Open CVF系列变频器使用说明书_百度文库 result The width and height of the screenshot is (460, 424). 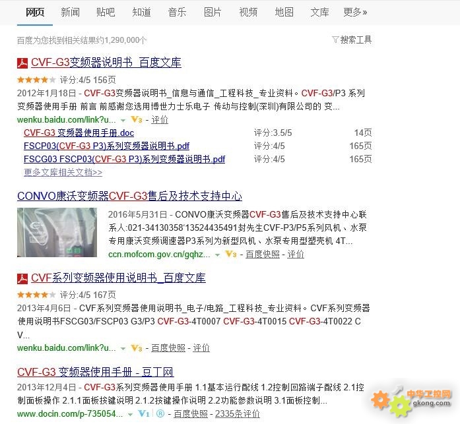pos(119,278)
